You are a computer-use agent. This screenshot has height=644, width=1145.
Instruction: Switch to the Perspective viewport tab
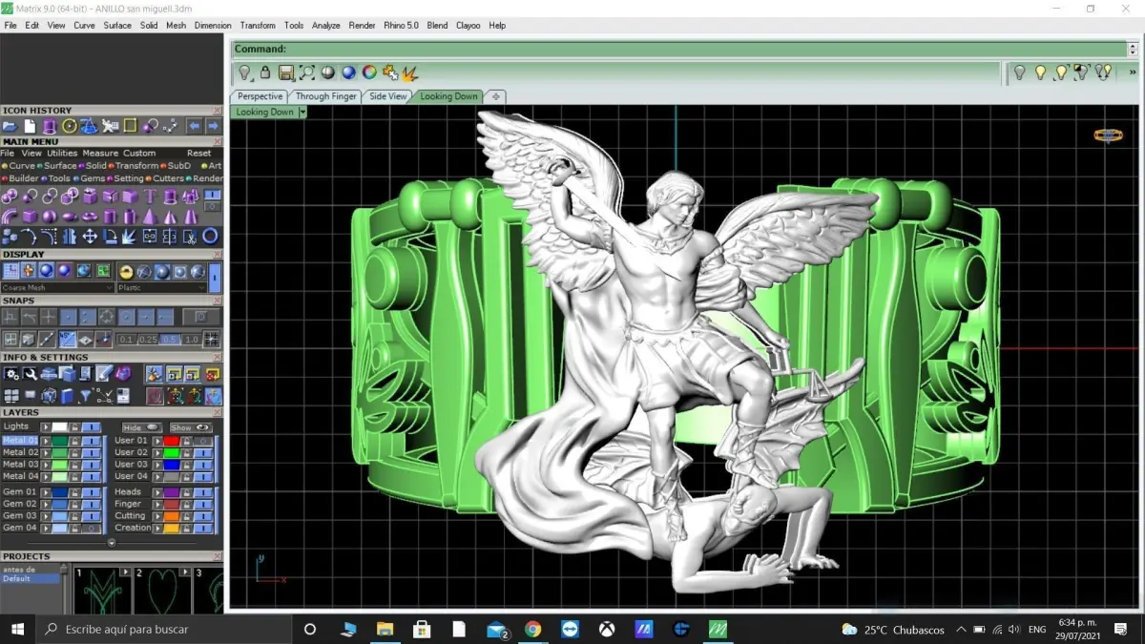coord(260,96)
